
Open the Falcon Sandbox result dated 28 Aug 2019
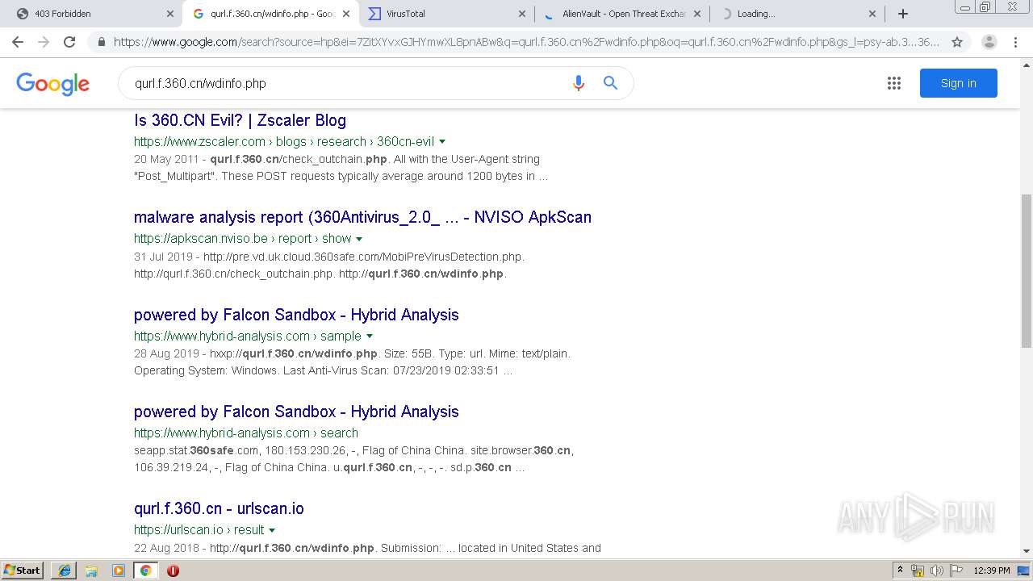[296, 315]
